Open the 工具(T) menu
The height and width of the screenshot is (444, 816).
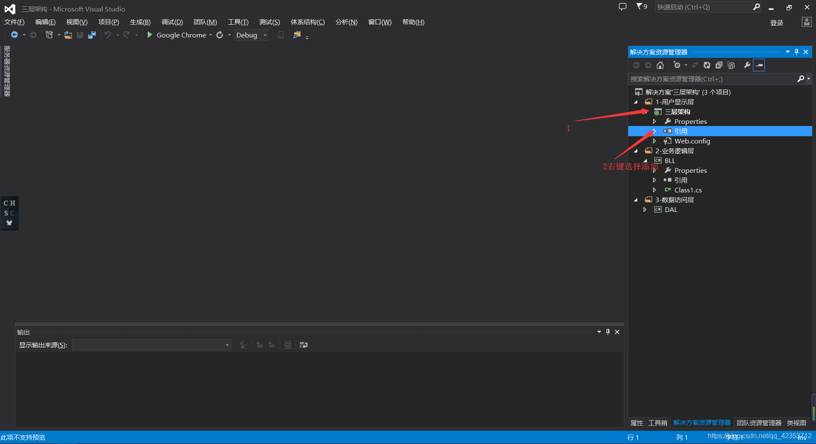coord(238,22)
